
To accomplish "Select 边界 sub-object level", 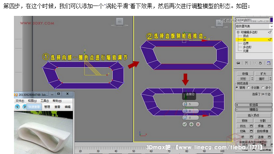I will pyautogui.click(x=246, y=43).
